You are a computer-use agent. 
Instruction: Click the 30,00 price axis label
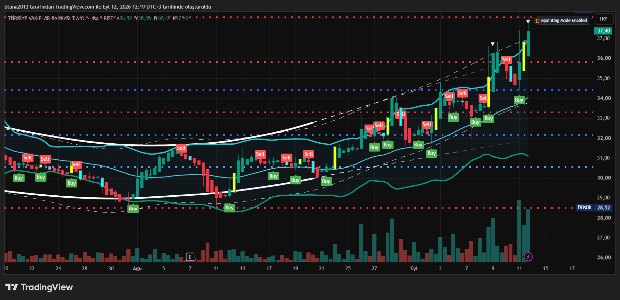click(604, 178)
